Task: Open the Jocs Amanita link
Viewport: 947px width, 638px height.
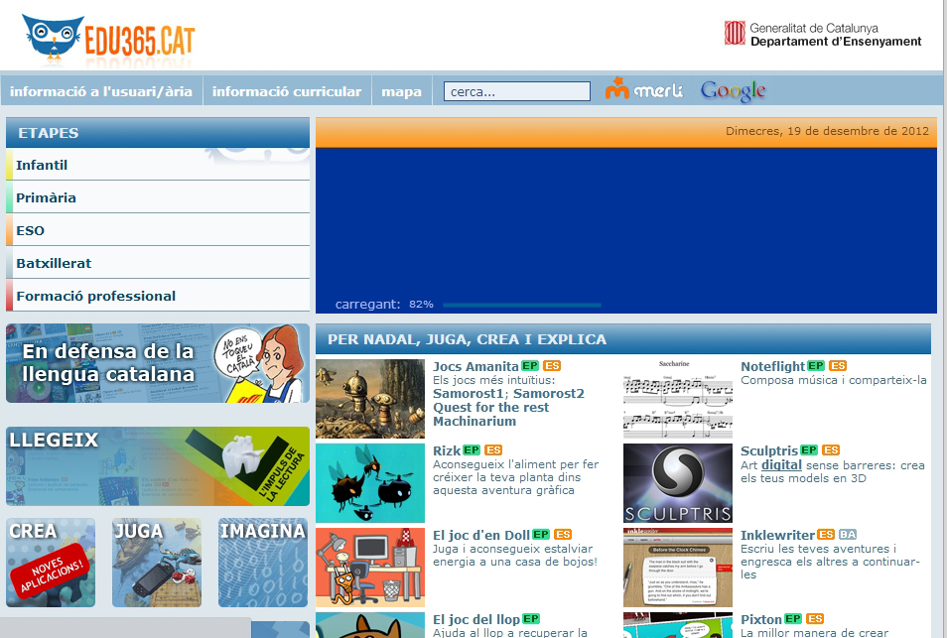Action: (475, 366)
